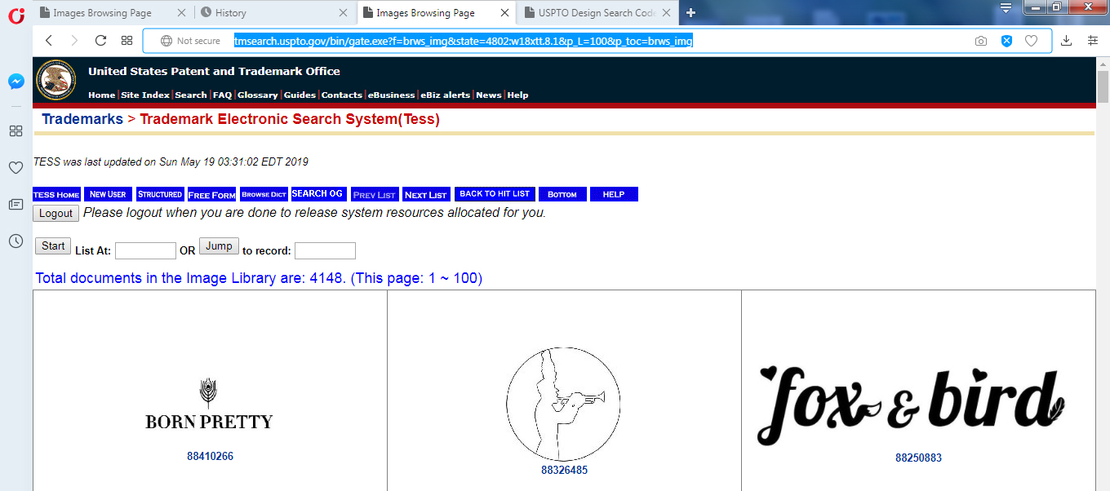Open Guides in USPTO navigation
The height and width of the screenshot is (491, 1110).
click(300, 95)
